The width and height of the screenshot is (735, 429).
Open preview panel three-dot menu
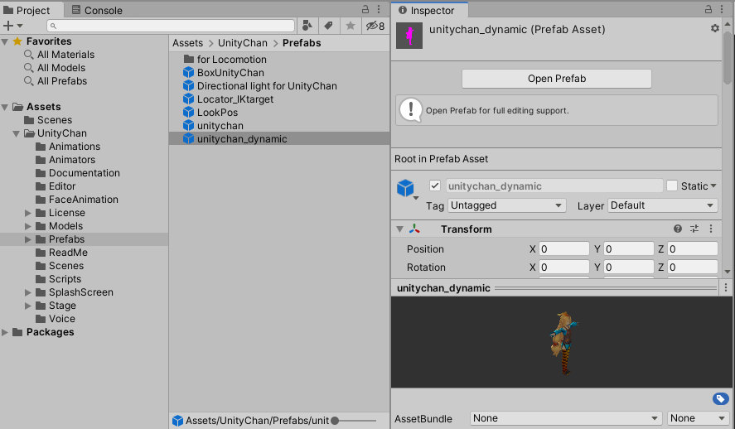pyautogui.click(x=726, y=287)
